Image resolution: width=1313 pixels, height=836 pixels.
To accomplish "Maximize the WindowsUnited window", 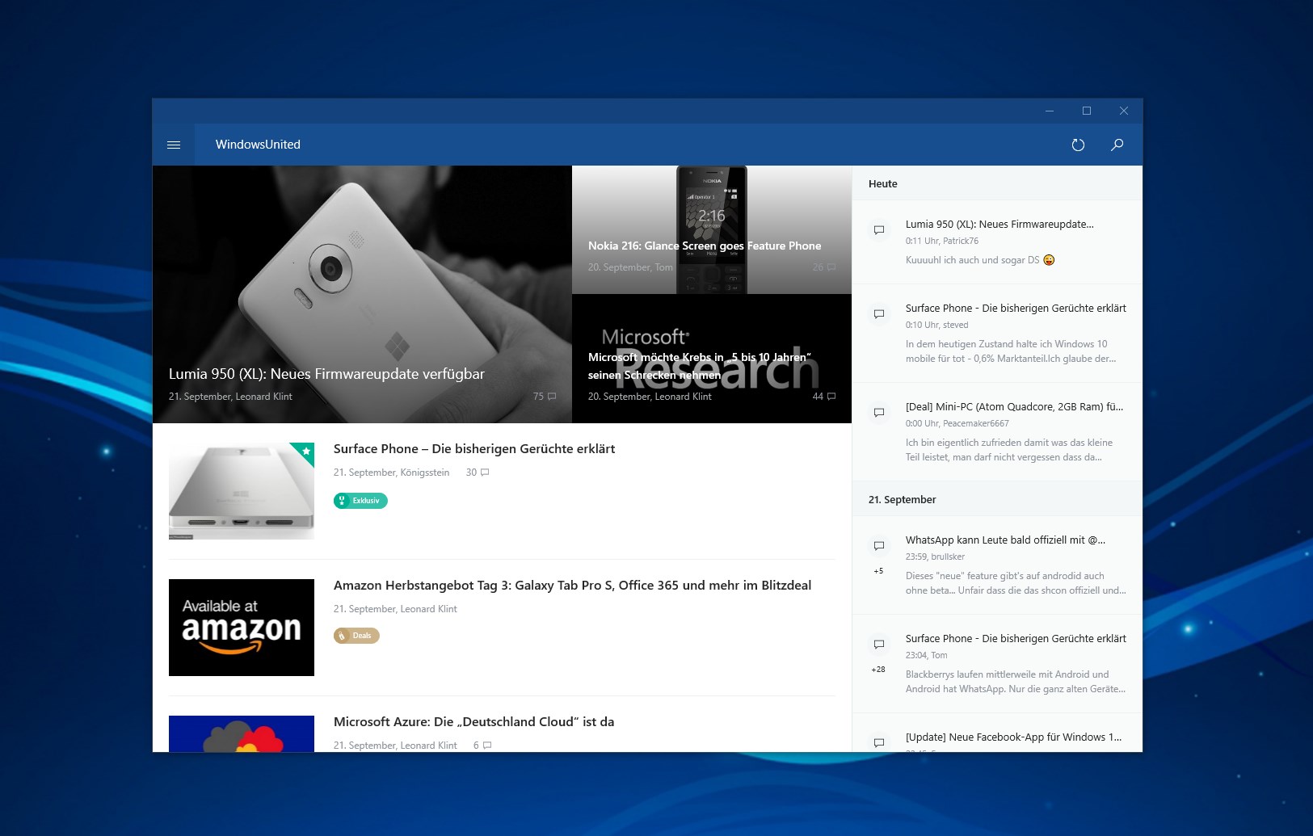I will pyautogui.click(x=1087, y=111).
